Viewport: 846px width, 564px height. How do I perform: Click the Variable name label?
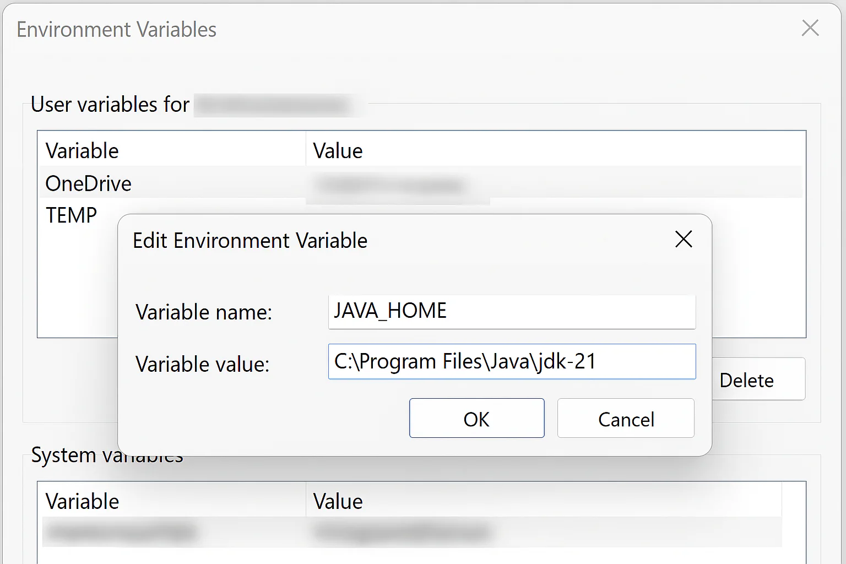[204, 312]
